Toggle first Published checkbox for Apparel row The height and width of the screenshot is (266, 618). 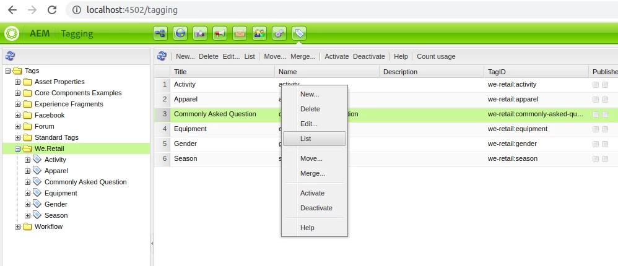[x=596, y=100]
